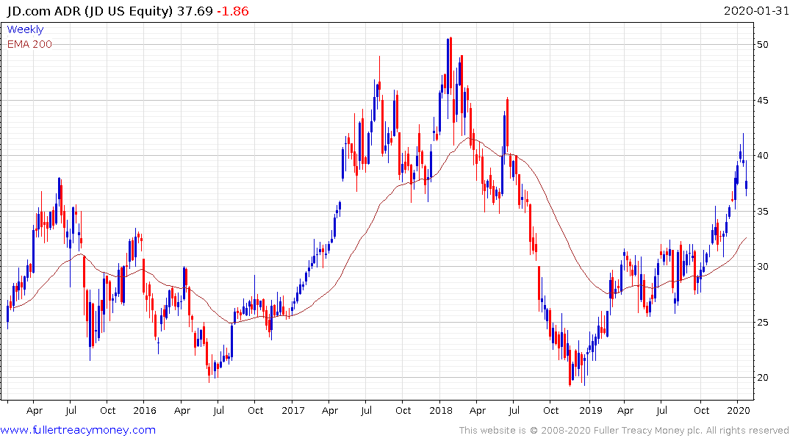Select the Weekly interval label

click(25, 29)
